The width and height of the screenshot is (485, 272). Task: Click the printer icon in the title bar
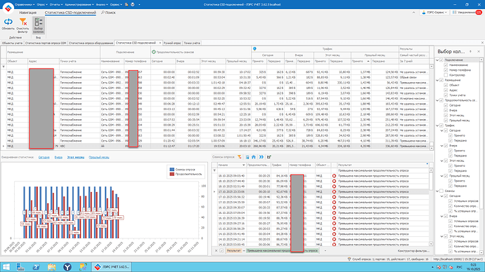pyautogui.click(x=127, y=4)
